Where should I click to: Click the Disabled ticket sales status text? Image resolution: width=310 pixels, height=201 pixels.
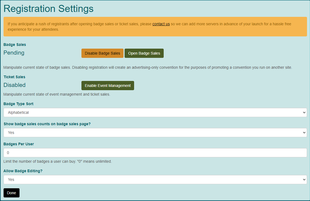pyautogui.click(x=14, y=85)
